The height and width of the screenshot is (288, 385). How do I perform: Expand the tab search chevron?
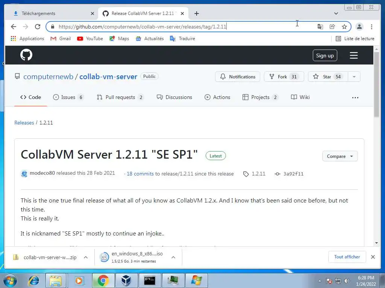tap(336, 13)
